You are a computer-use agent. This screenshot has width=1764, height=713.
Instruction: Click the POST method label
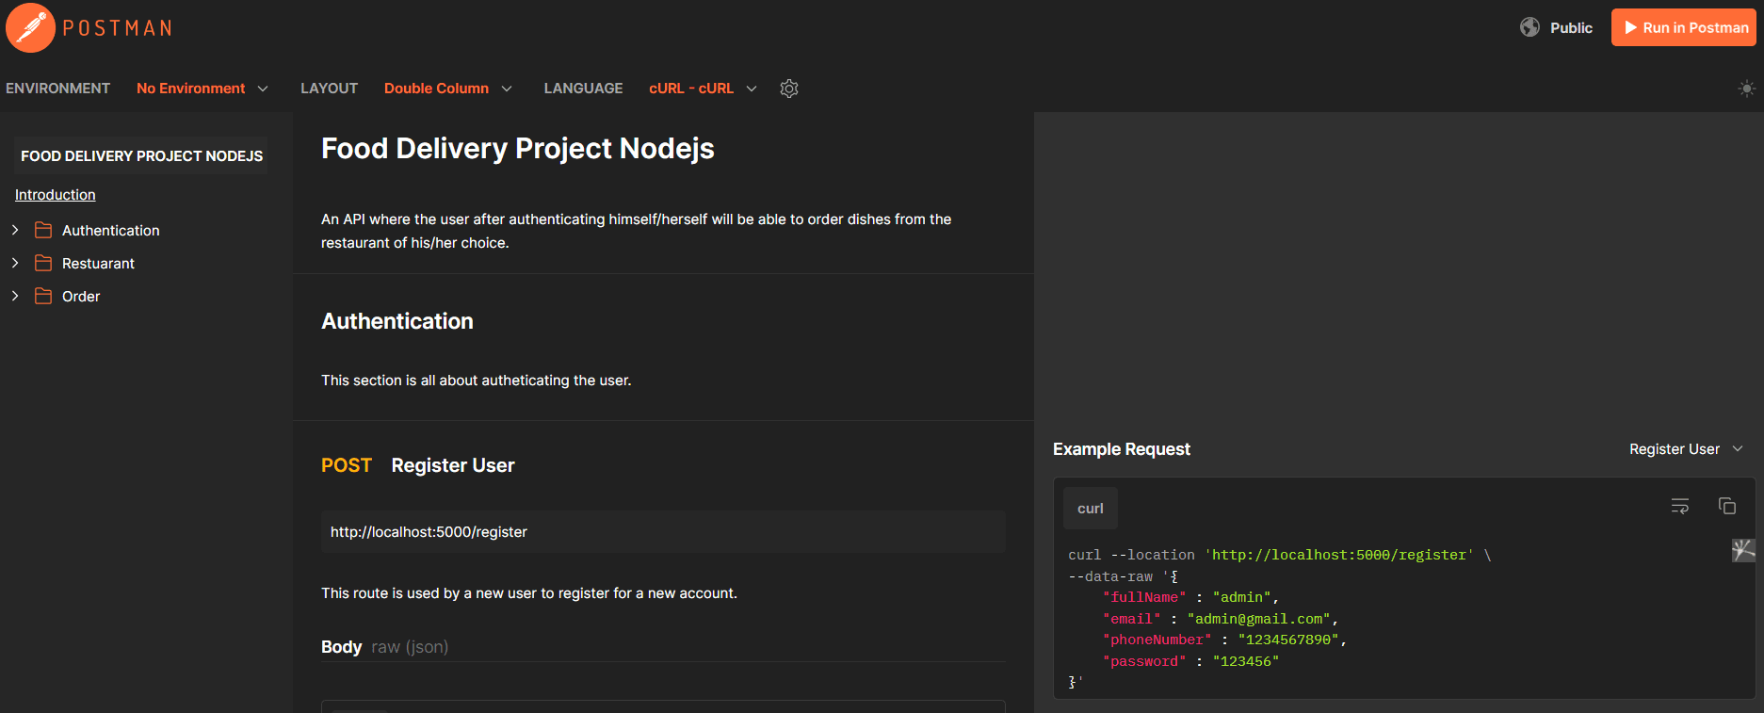[347, 465]
